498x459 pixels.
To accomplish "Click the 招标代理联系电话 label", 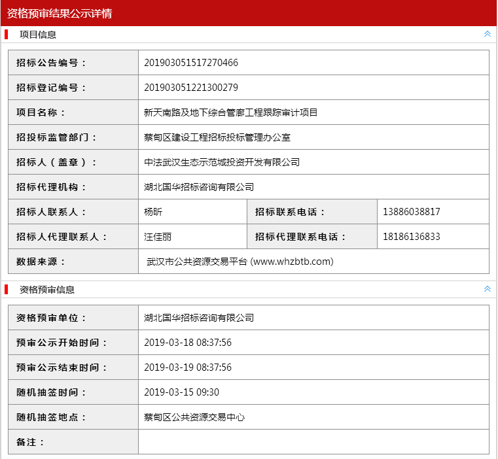I will click(300, 237).
